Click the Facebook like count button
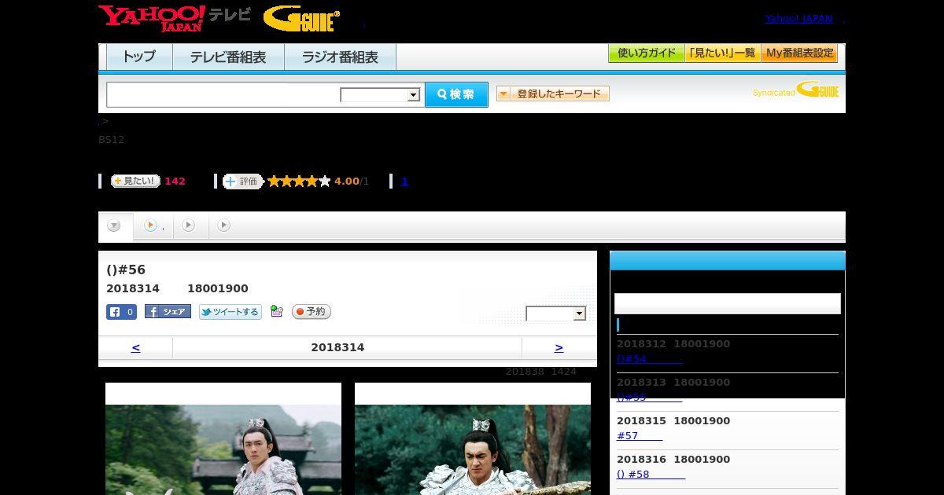 [x=121, y=312]
